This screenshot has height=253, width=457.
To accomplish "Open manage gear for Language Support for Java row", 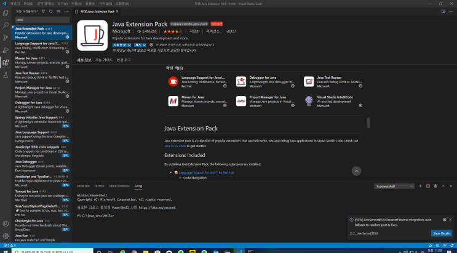I will (67, 52).
